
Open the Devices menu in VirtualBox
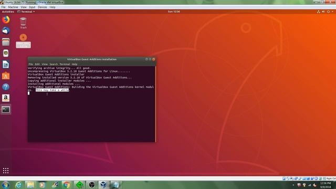click(43, 7)
